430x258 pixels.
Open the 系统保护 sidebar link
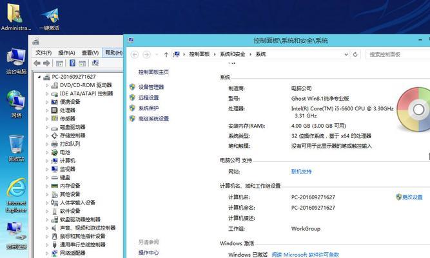pos(148,108)
